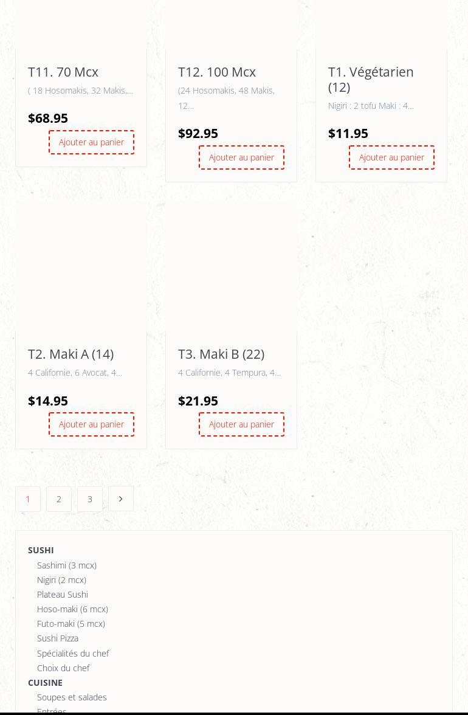
Task: Add T12. 100 Mcx to cart
Action: click(x=241, y=157)
